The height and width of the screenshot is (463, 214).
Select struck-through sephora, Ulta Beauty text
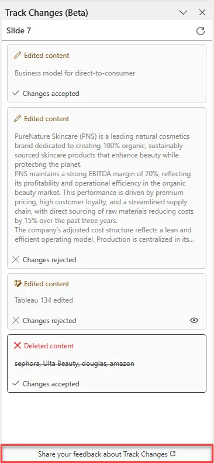[75, 363]
